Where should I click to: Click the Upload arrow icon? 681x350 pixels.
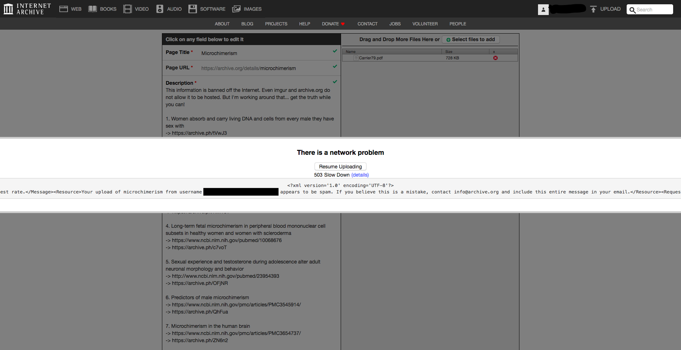pyautogui.click(x=593, y=9)
